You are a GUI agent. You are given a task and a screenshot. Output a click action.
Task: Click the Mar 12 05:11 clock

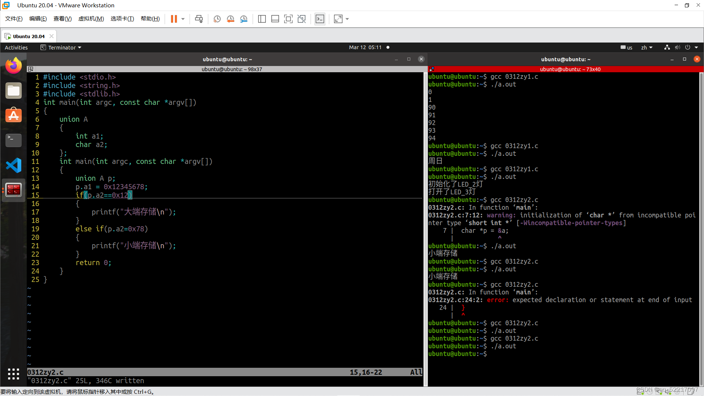(365, 47)
